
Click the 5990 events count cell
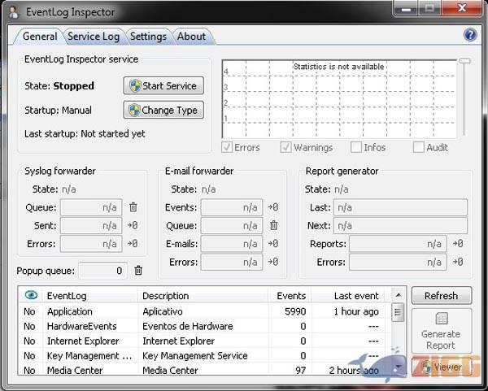pos(295,311)
